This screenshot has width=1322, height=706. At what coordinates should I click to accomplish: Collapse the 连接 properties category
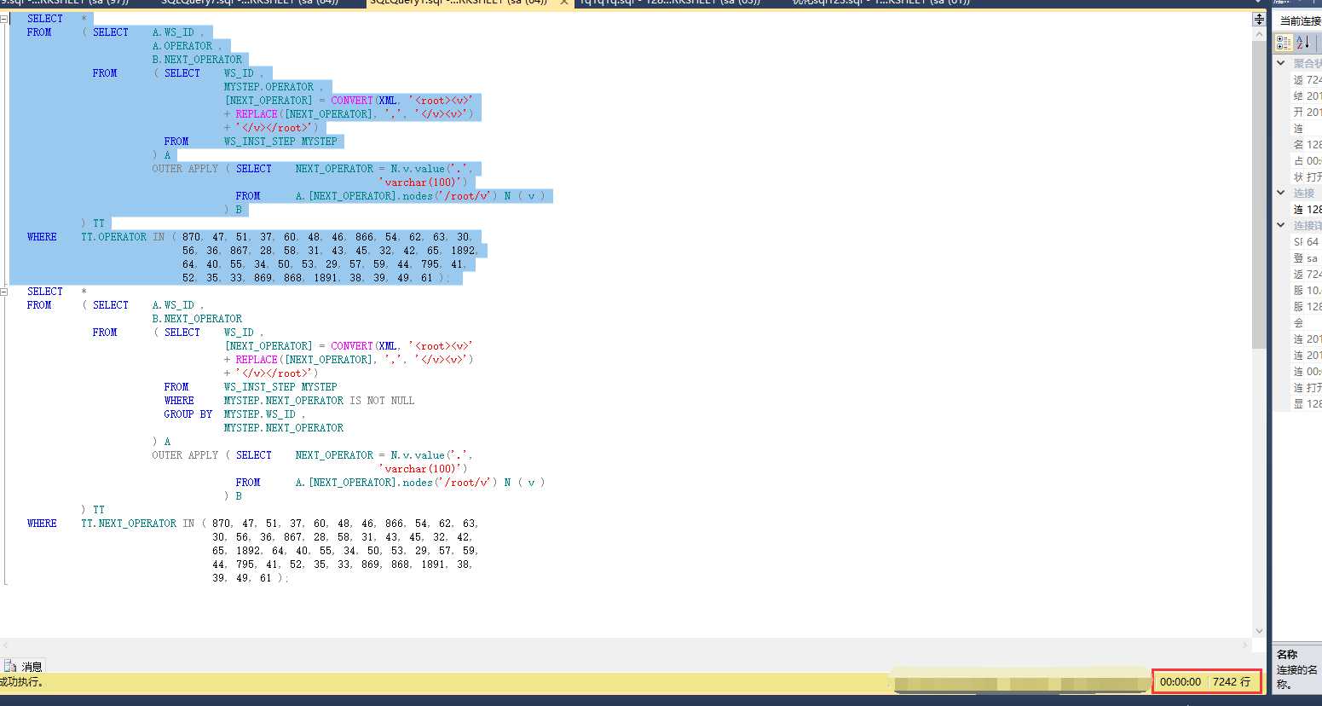[x=1280, y=193]
